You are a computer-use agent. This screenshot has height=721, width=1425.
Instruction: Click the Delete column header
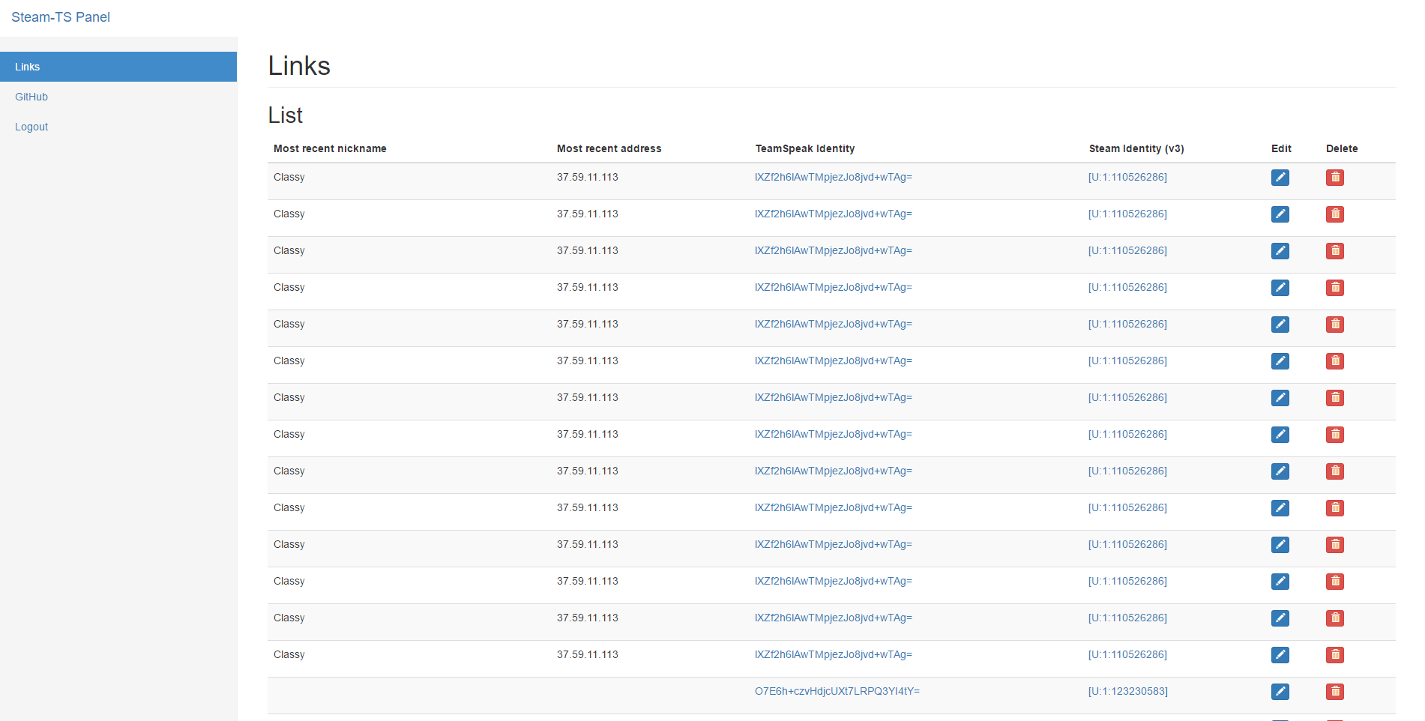coord(1342,148)
